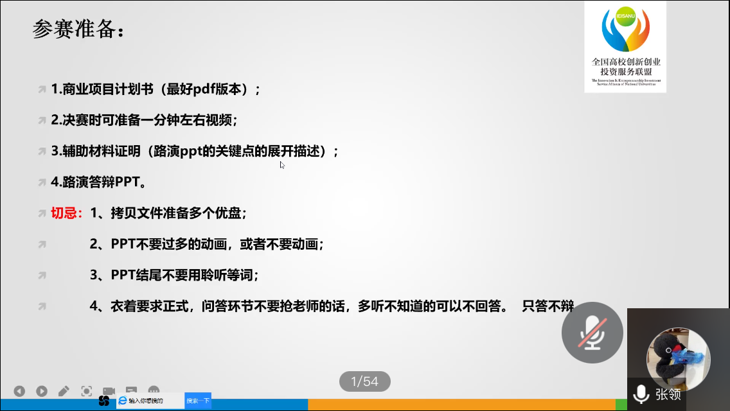Go to the previous slide arrow
Screen dimensions: 730x411
(x=19, y=391)
